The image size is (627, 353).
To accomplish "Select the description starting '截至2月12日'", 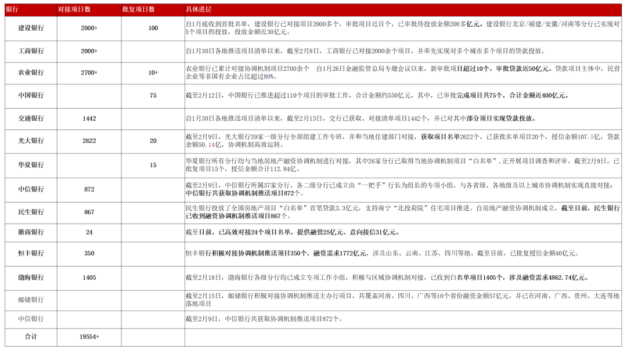I will [377, 96].
